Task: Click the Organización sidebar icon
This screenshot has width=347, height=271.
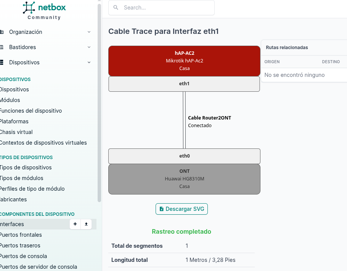Action: pos(2,32)
